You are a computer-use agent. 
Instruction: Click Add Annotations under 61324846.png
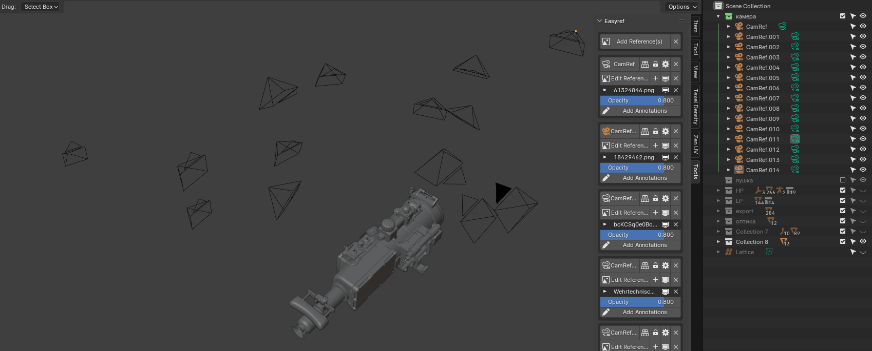coord(640,111)
